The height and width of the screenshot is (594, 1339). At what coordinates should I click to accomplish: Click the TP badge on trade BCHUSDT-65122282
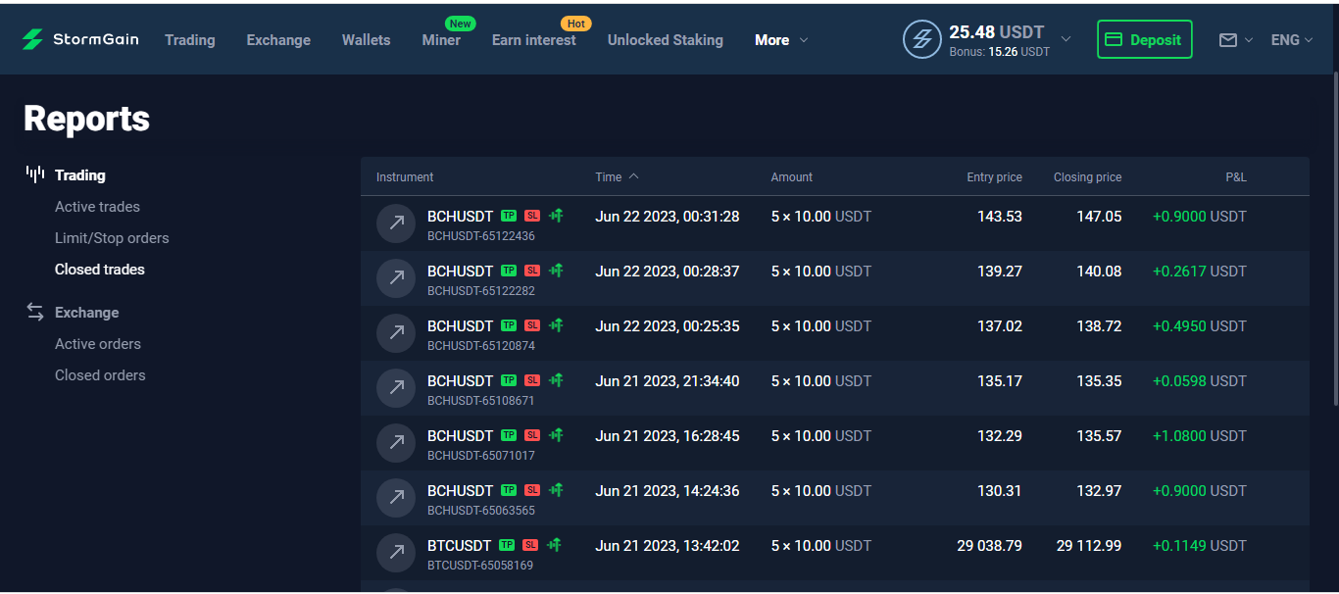509,271
